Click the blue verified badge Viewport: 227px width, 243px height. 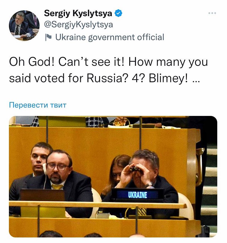118,13
